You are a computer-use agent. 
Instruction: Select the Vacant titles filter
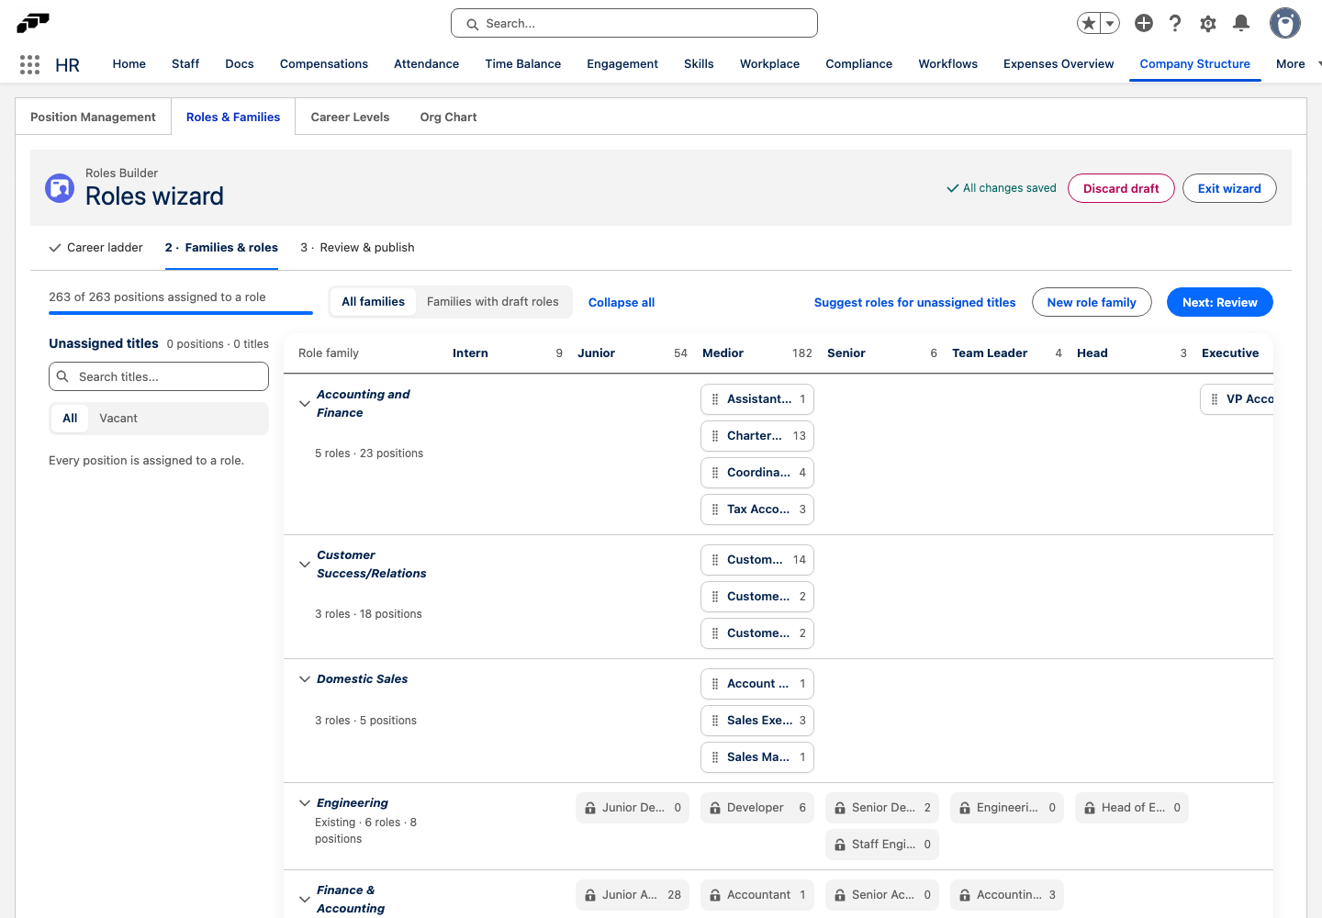point(118,419)
